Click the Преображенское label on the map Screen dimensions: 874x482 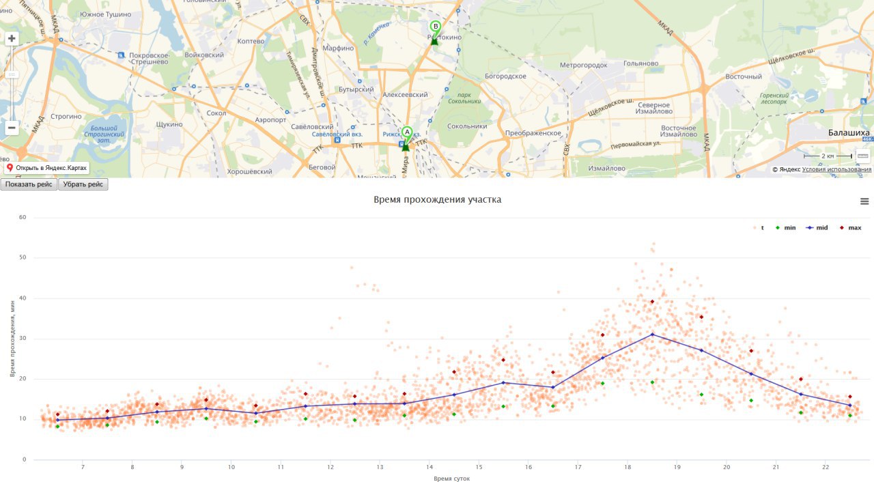point(533,134)
